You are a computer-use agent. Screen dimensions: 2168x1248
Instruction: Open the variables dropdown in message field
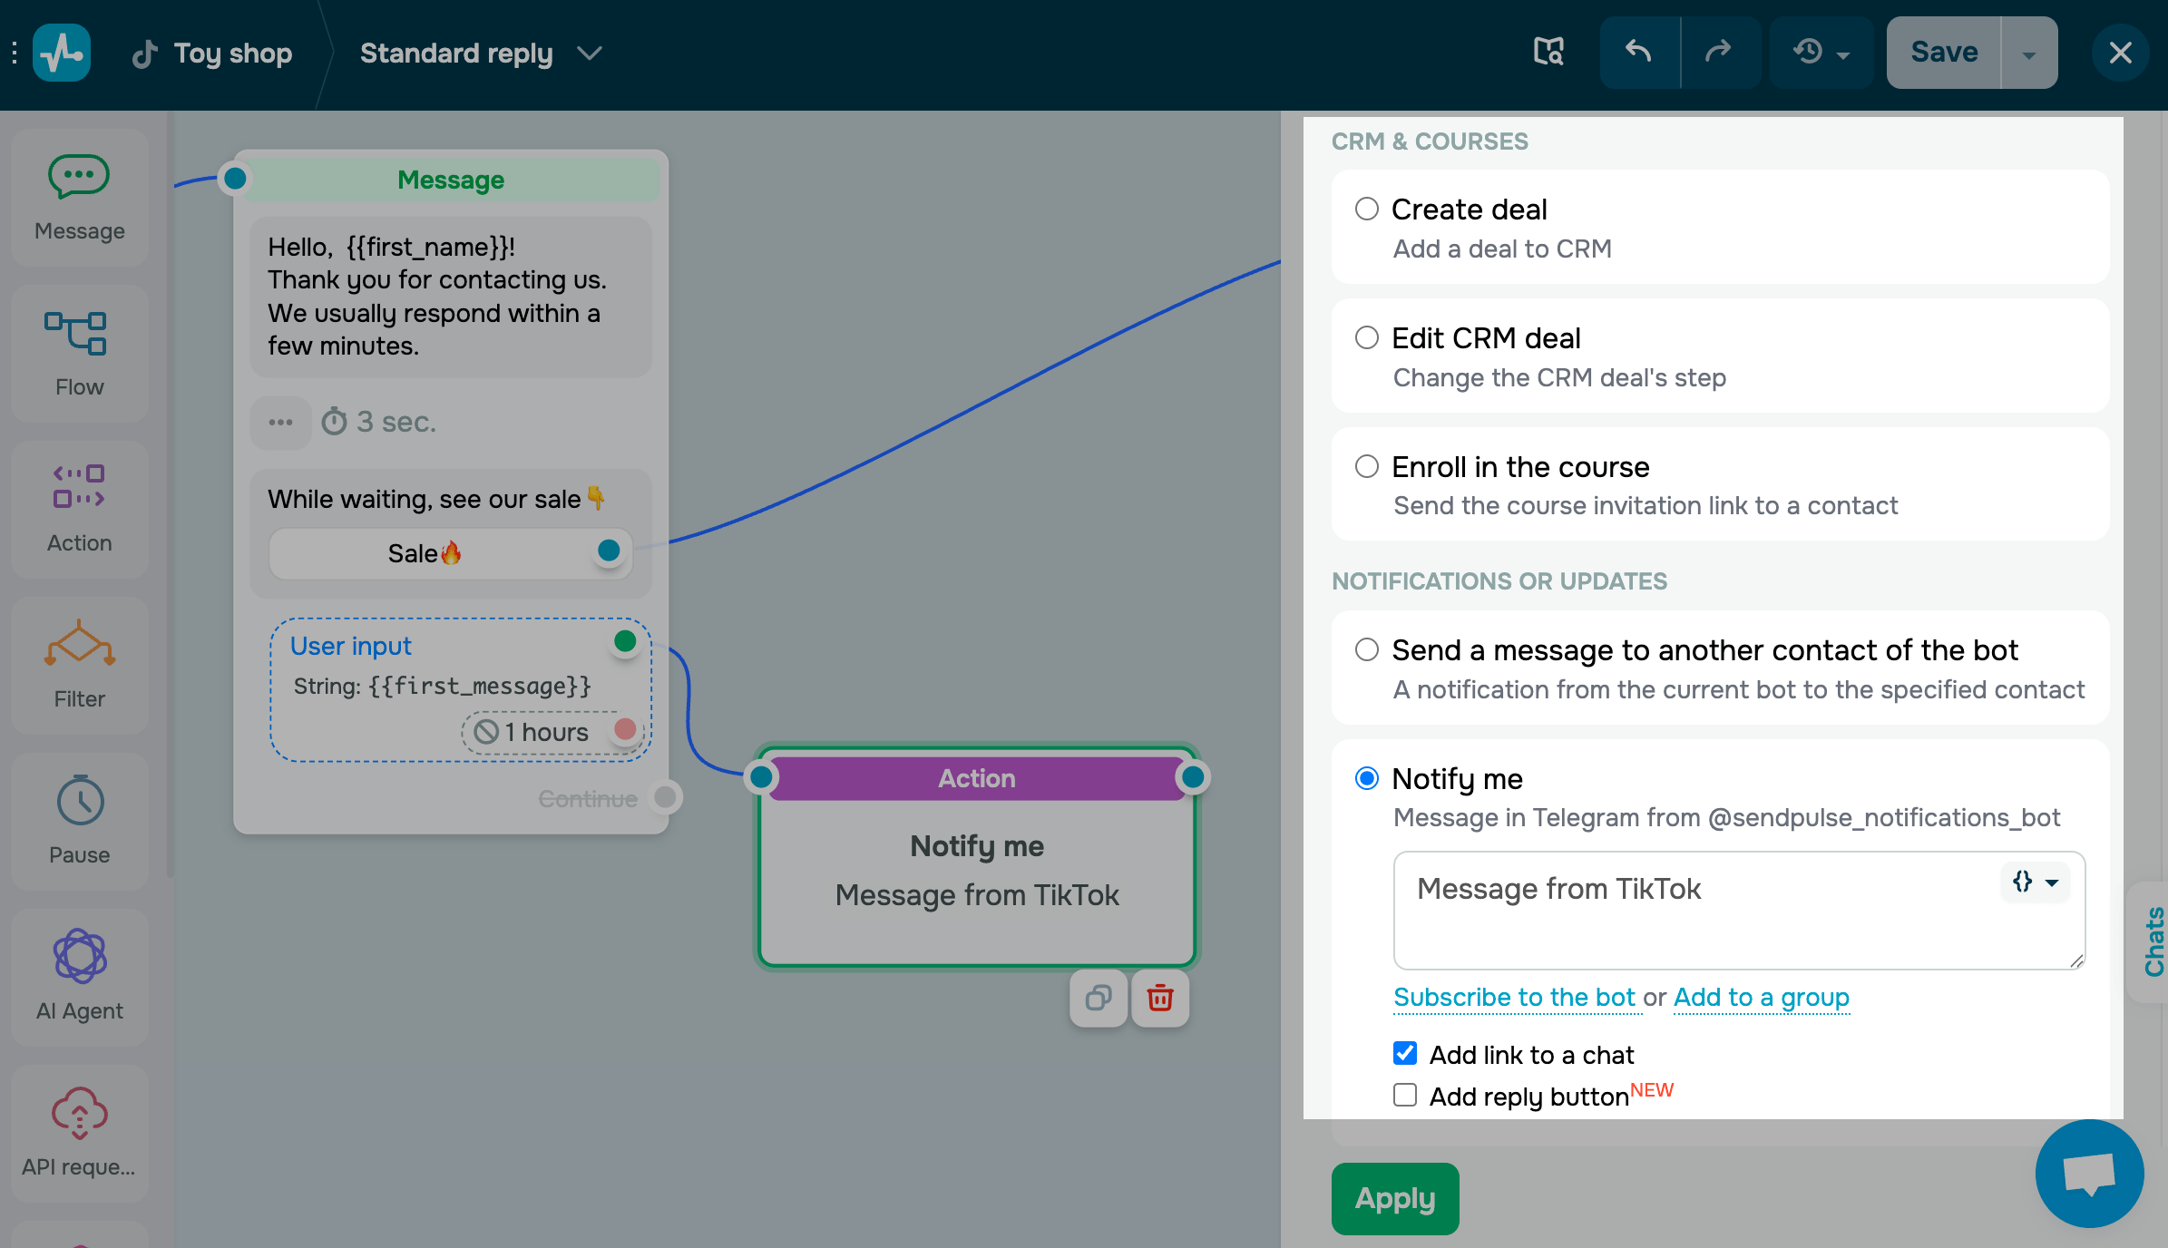2035,882
